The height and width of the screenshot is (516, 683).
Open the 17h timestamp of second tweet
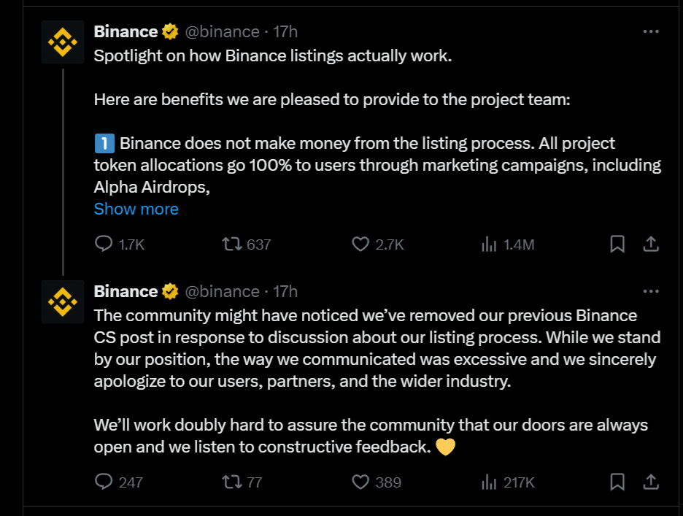click(285, 291)
